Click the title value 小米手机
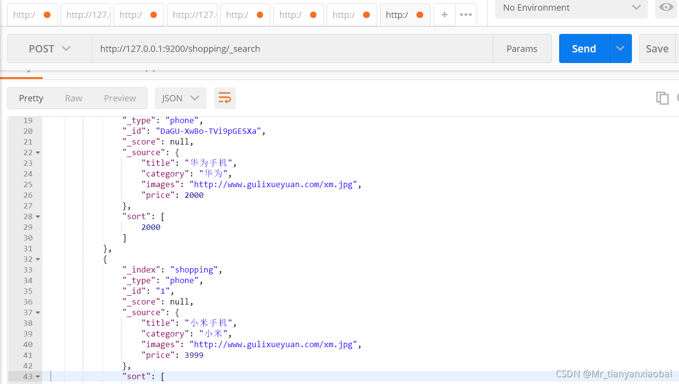The image size is (679, 384). (209, 323)
